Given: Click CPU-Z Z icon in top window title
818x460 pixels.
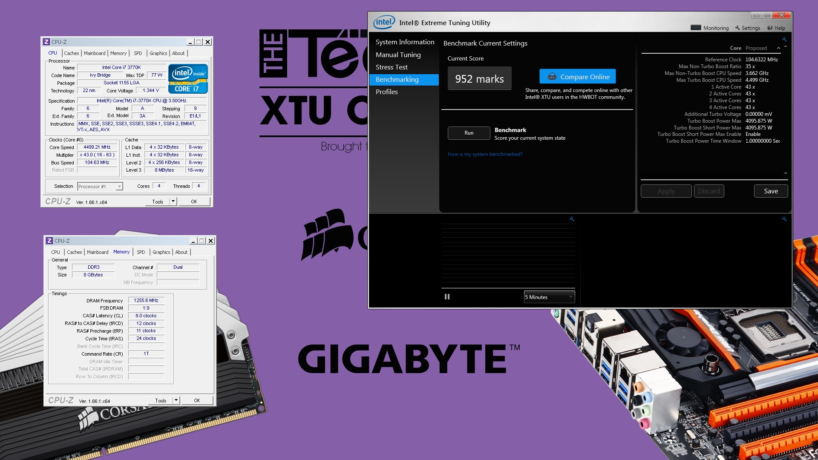Looking at the screenshot, I should 46,42.
